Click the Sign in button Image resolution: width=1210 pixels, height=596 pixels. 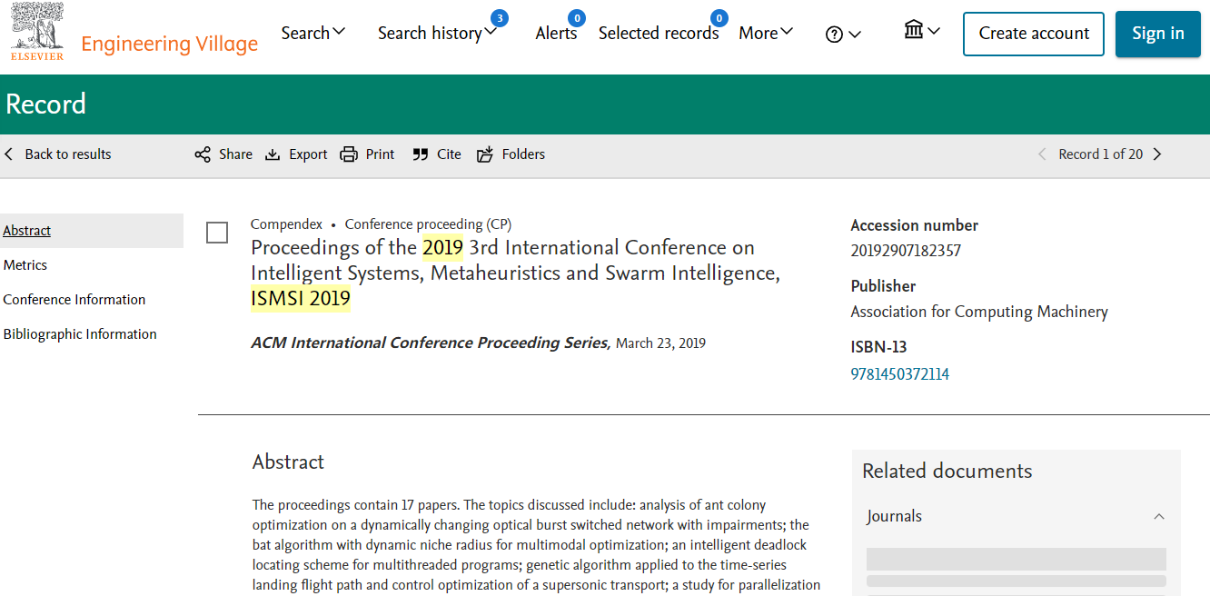(1158, 34)
